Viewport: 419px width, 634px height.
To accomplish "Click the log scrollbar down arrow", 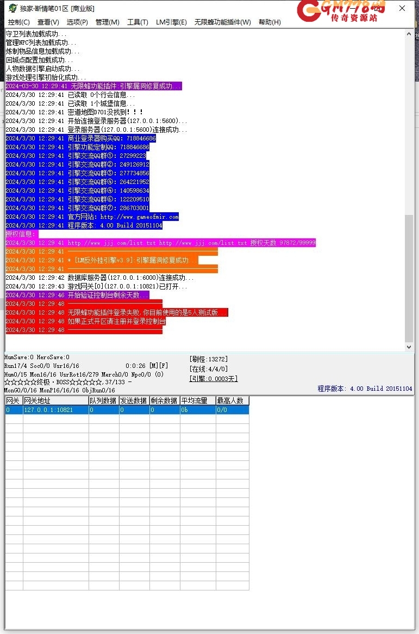I will click(409, 347).
